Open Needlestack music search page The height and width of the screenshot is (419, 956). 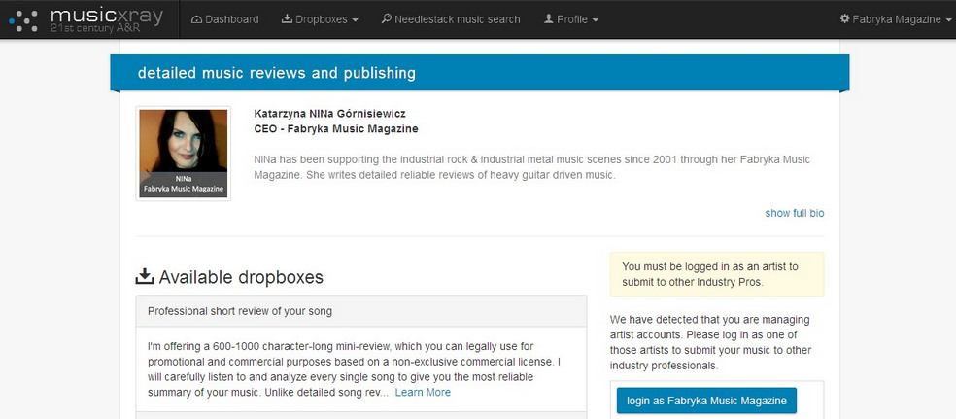[x=451, y=19]
